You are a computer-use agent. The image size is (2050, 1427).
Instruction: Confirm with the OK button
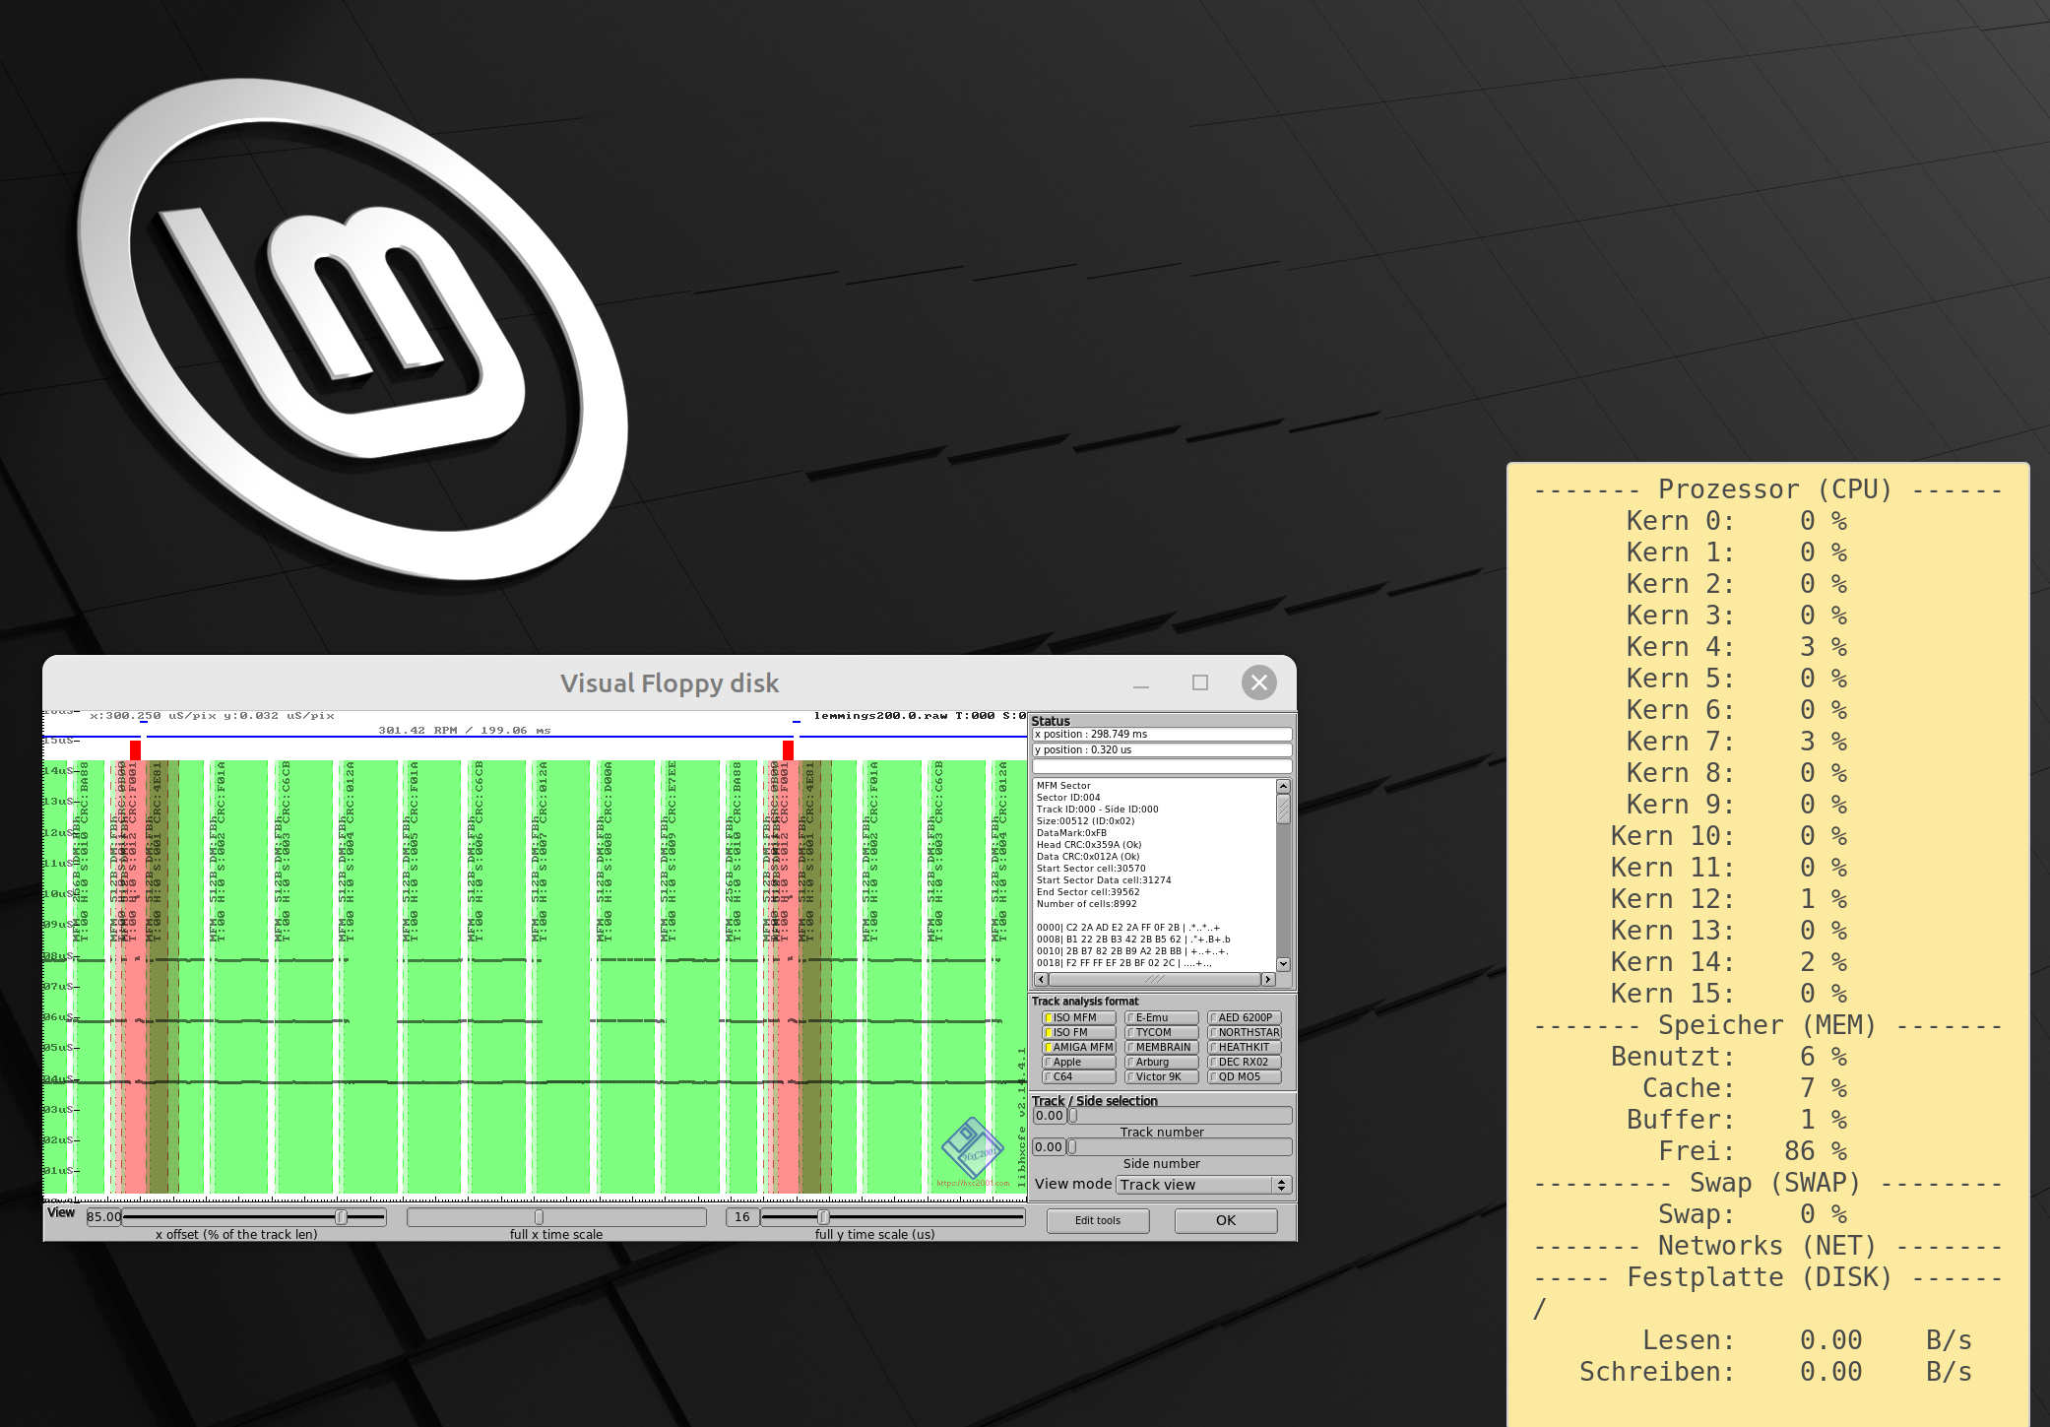click(1226, 1220)
